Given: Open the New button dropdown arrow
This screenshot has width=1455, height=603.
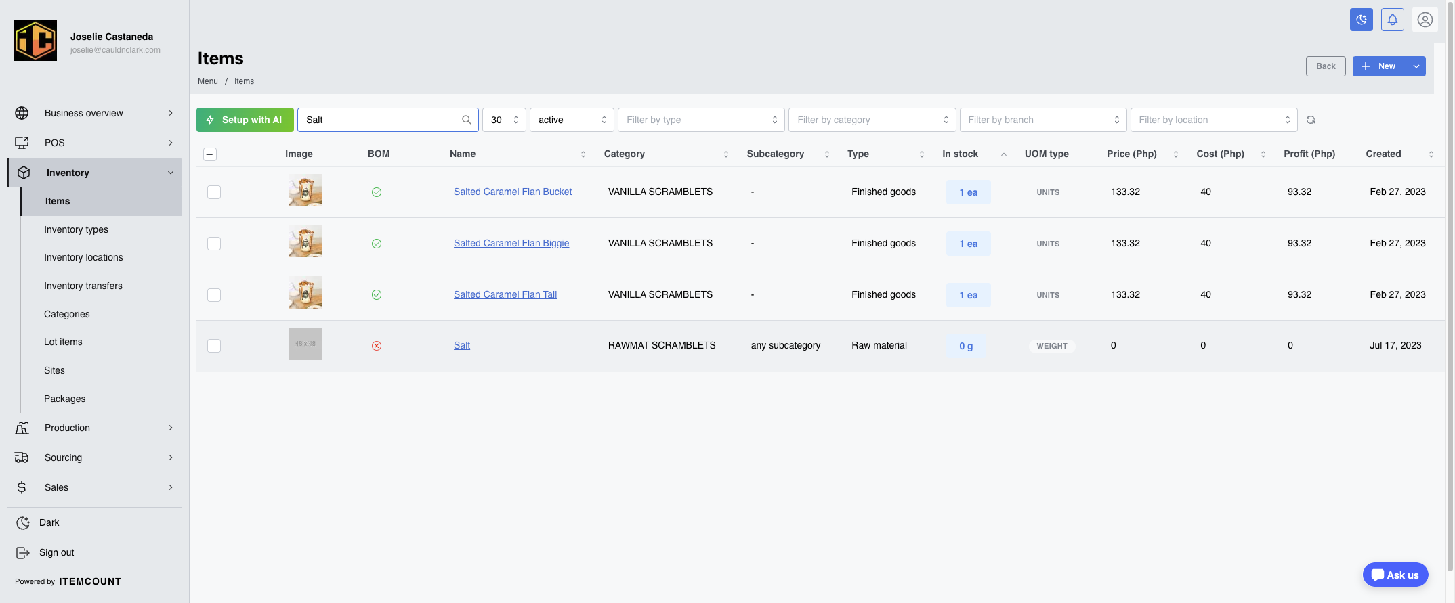Looking at the screenshot, I should point(1416,66).
